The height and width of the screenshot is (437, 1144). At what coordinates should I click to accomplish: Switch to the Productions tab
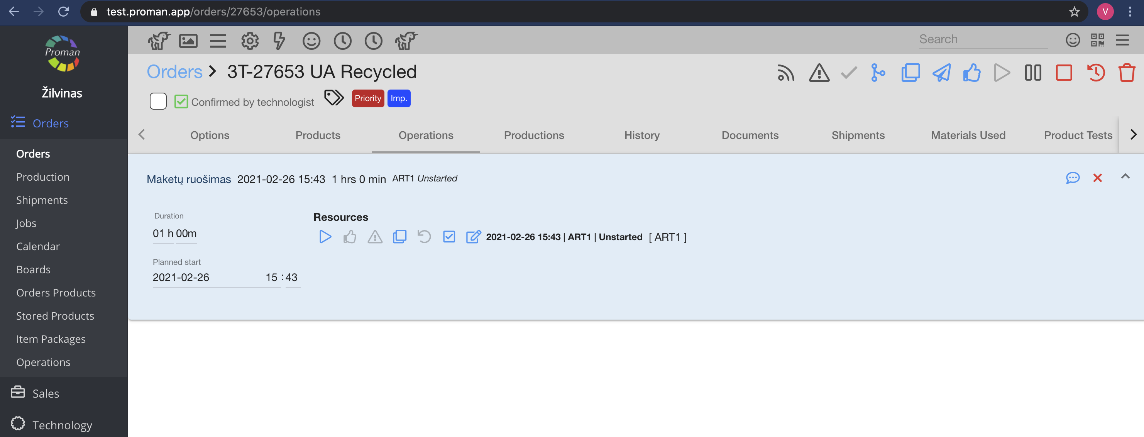(534, 136)
